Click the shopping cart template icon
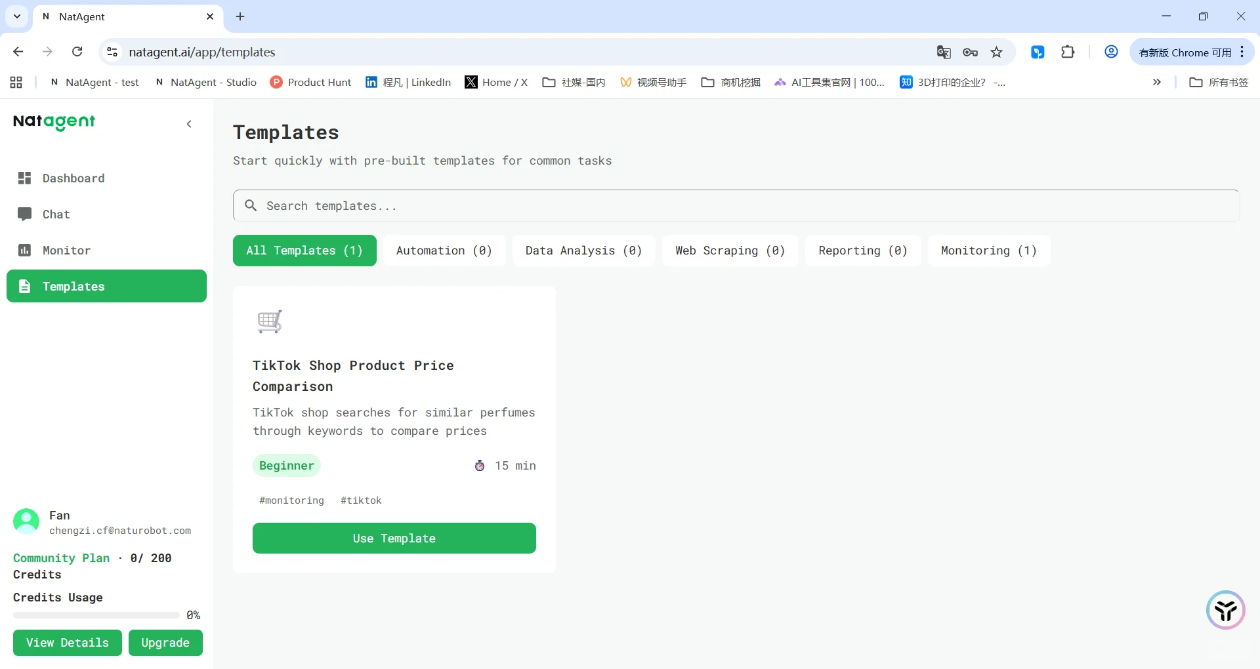 pos(270,321)
